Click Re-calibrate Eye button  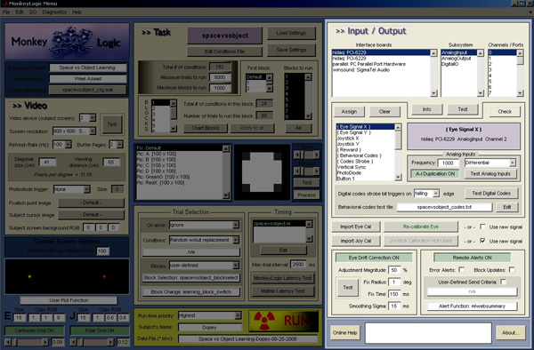[421, 227]
